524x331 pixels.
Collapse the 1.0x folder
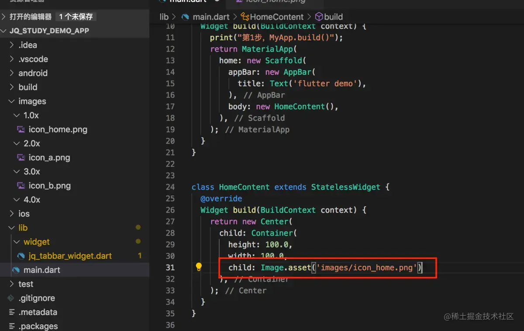(x=17, y=115)
